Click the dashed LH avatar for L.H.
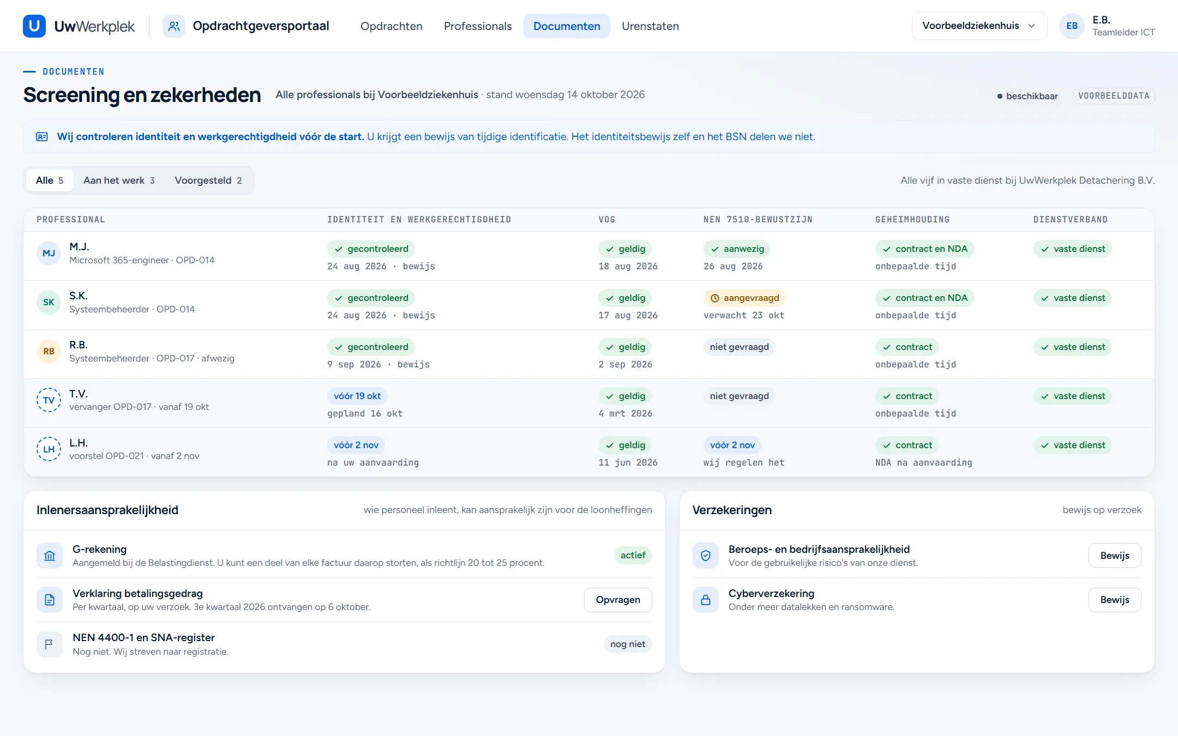The height and width of the screenshot is (736, 1178). point(49,449)
